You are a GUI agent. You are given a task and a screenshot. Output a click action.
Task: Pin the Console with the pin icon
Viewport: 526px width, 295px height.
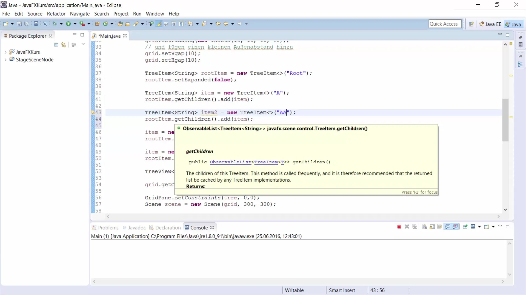tap(465, 227)
